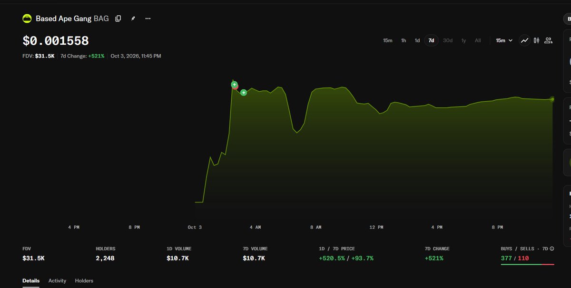This screenshot has height=288, width=571.
Task: Click the green plus marker overlapping the red marker
Action: (234, 85)
